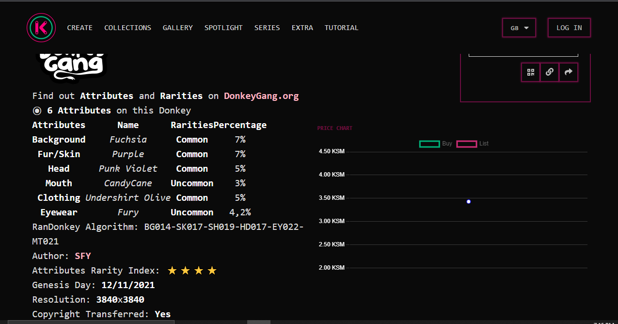Click the rarity index star rating
Viewport: 618px width, 324px height.
192,271
